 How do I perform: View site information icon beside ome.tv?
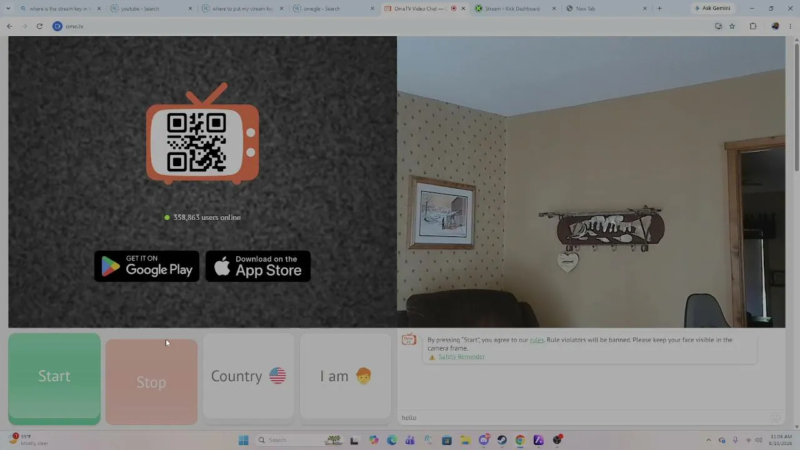click(57, 26)
